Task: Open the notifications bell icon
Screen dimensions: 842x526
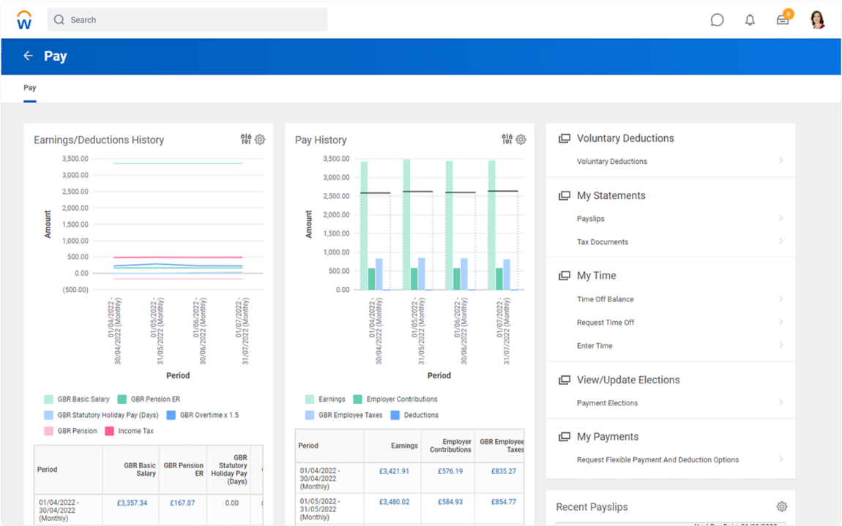Action: 750,20
